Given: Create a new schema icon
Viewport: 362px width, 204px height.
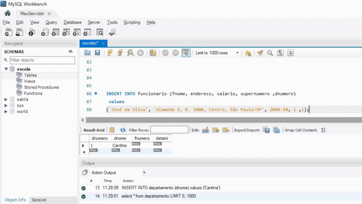Looking at the screenshot, I should pos(45,32).
